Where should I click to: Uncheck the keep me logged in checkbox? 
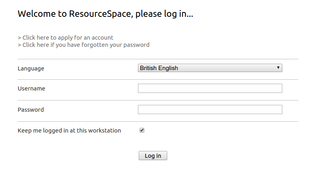click(142, 130)
